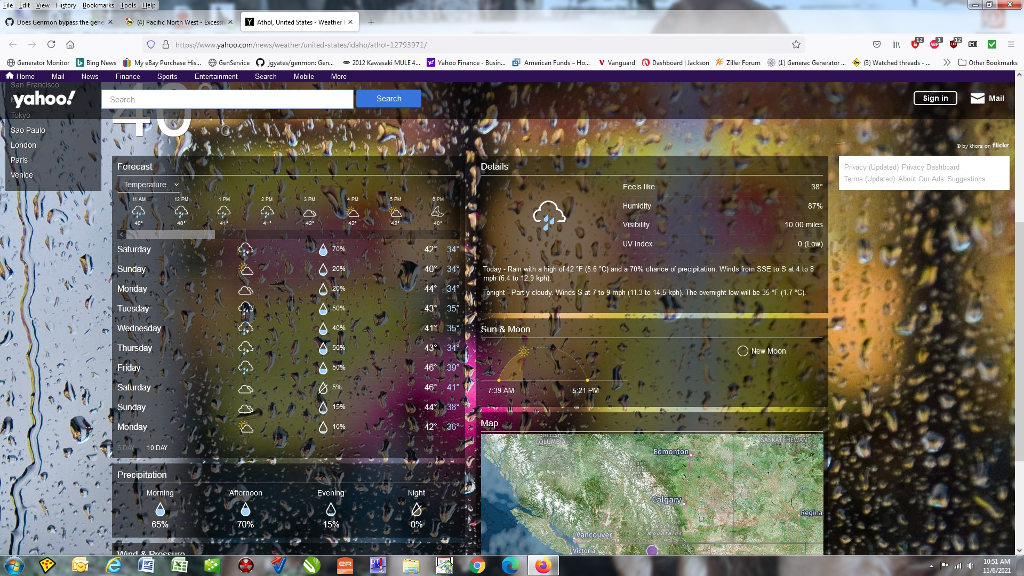The width and height of the screenshot is (1024, 576).
Task: Bookmark this page with the star icon
Action: point(796,45)
